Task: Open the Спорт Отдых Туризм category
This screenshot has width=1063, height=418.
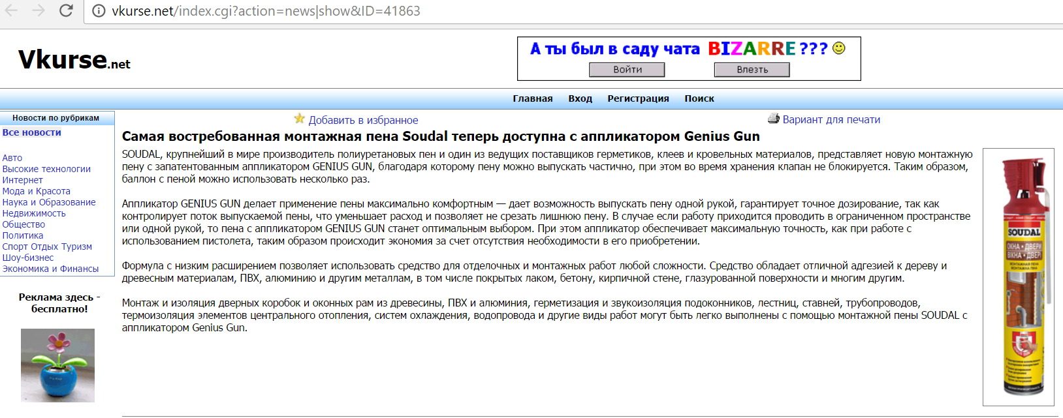Action: pos(47,246)
